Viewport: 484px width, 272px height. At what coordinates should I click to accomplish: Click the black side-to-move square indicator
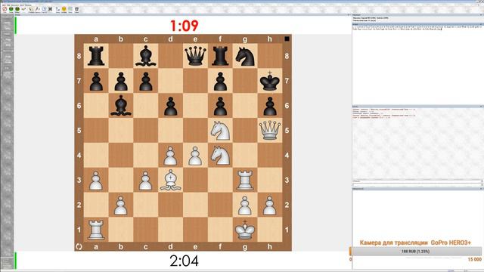[x=287, y=39]
